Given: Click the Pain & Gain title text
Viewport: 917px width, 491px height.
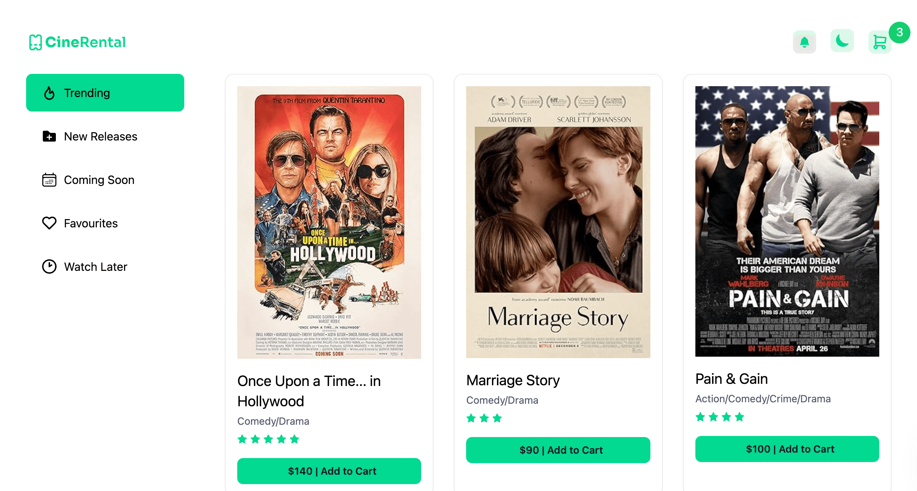Looking at the screenshot, I should [731, 379].
